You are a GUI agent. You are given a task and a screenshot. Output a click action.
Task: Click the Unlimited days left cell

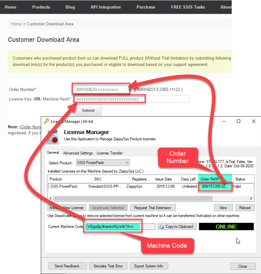(x=189, y=186)
